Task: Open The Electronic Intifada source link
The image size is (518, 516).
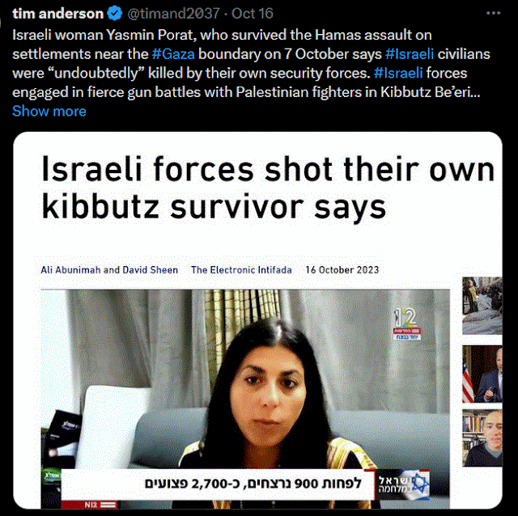Action: point(241,270)
